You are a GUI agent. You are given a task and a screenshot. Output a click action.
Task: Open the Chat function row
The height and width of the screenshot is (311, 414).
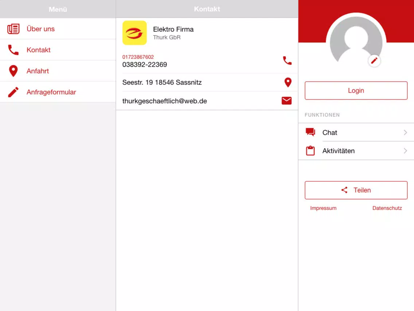pyautogui.click(x=356, y=132)
